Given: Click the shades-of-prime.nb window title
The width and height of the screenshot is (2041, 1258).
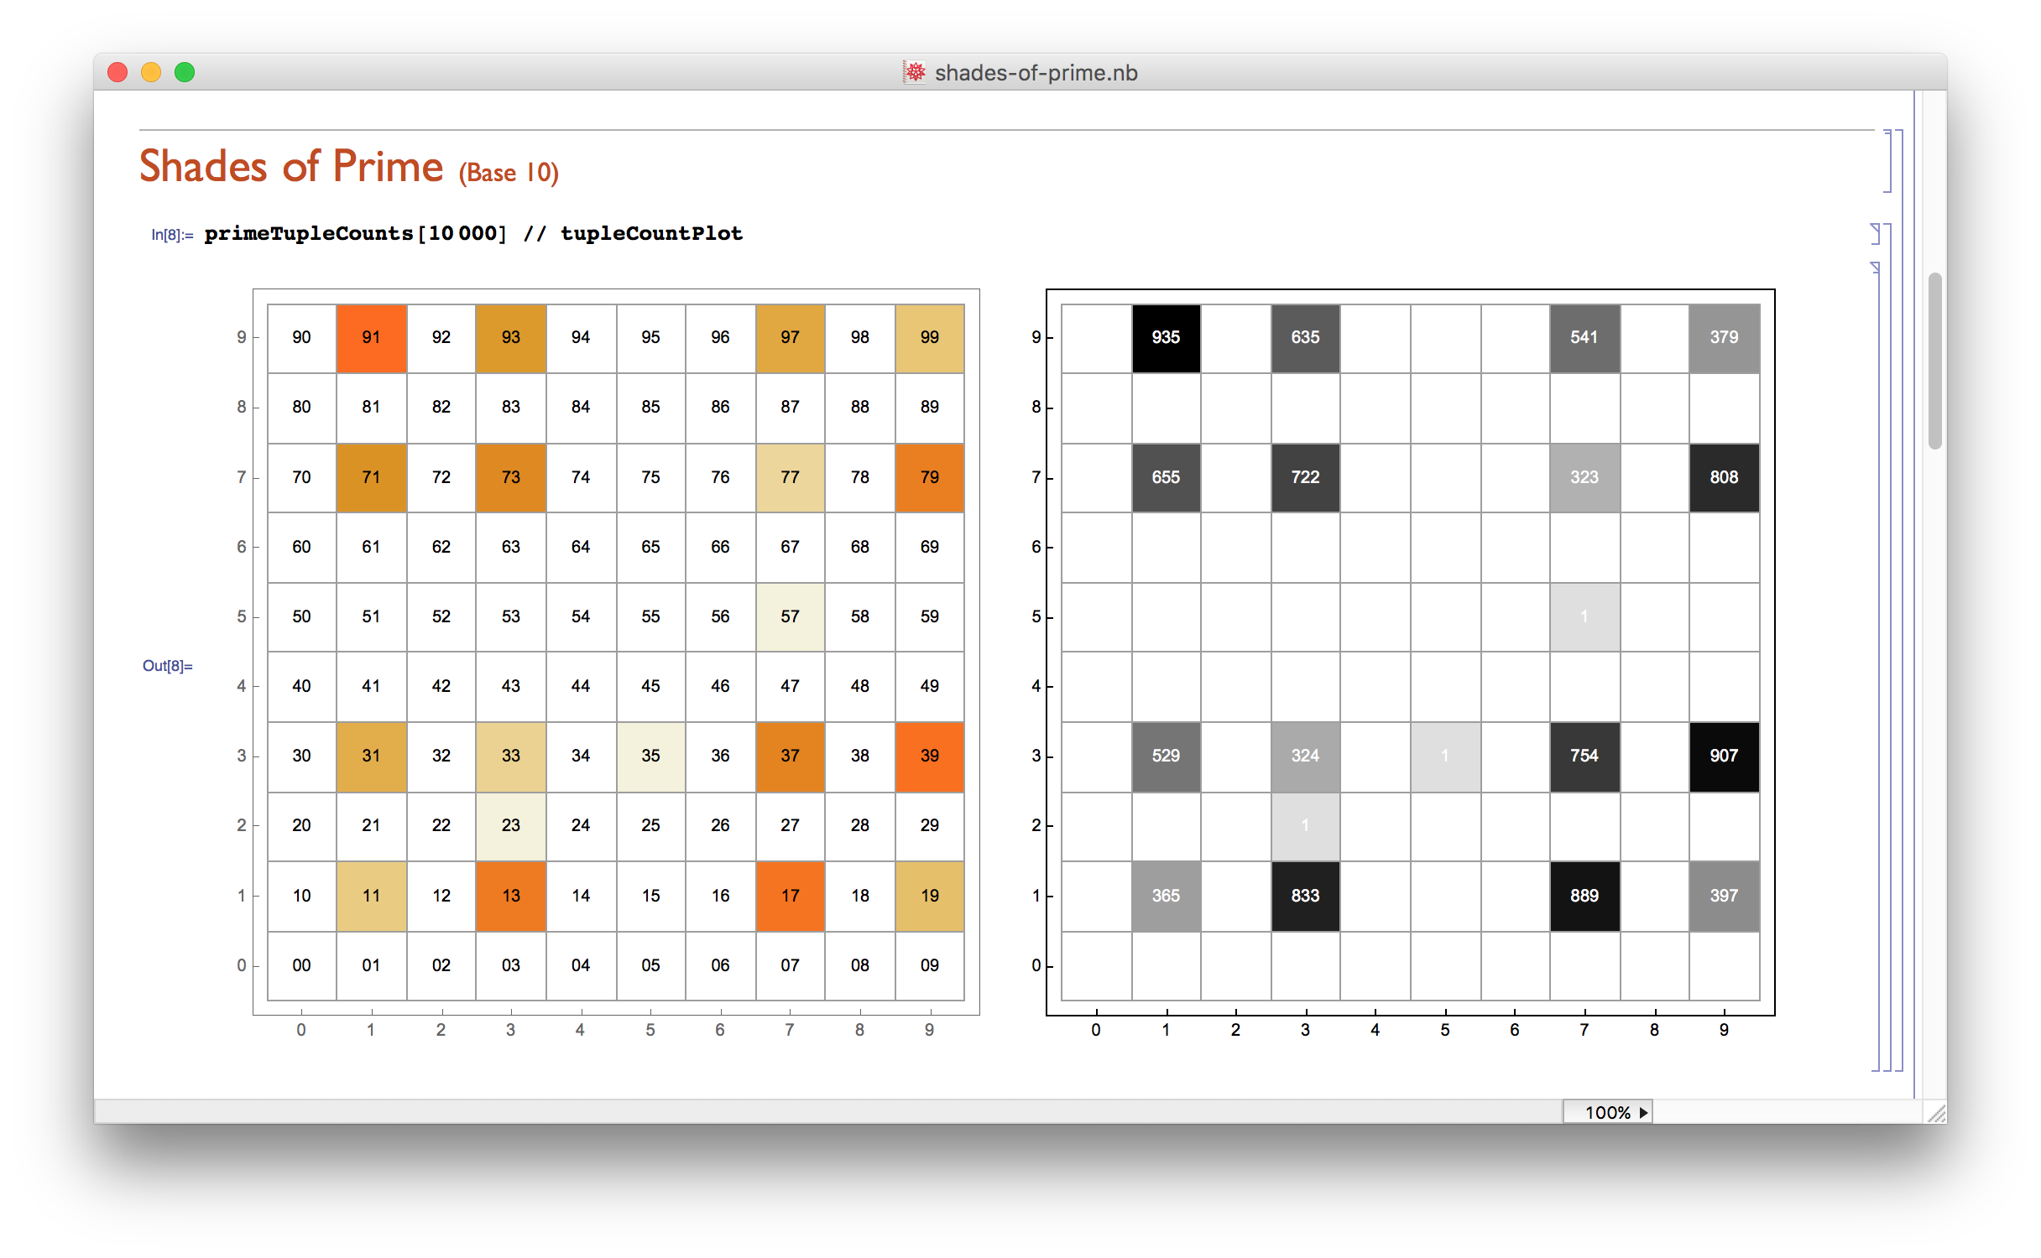Looking at the screenshot, I should coord(1036,73).
